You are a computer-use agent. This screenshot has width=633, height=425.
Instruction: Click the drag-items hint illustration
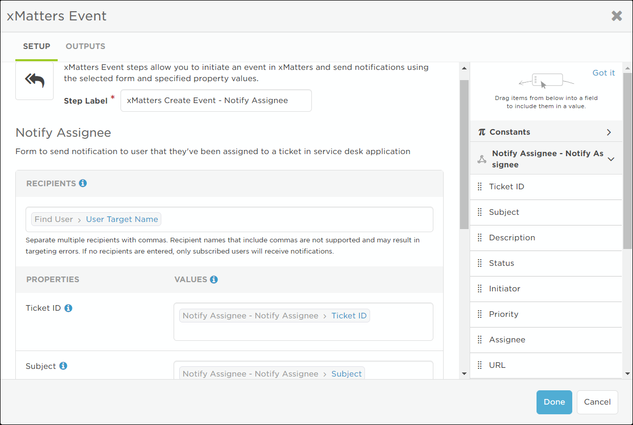[x=547, y=81]
